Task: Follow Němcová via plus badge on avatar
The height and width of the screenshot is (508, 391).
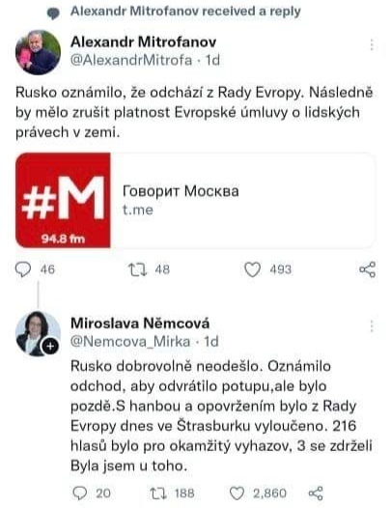Action: [x=50, y=347]
